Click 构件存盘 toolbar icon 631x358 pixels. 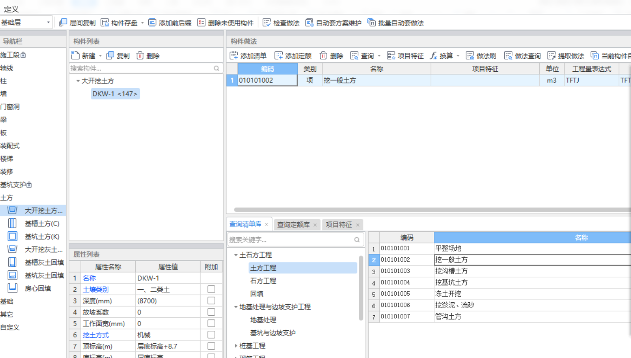click(105, 22)
